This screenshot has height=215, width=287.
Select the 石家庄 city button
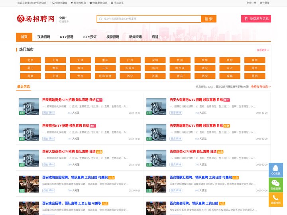click(x=130, y=68)
